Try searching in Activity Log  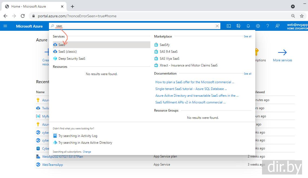(78, 136)
